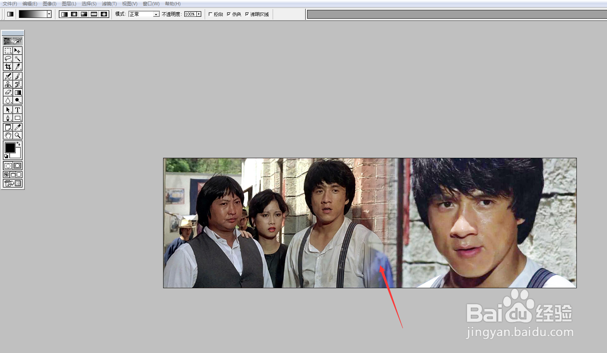Switch to Full Screen mode
Viewport: 607px width, 353px height.
pyautogui.click(x=19, y=175)
